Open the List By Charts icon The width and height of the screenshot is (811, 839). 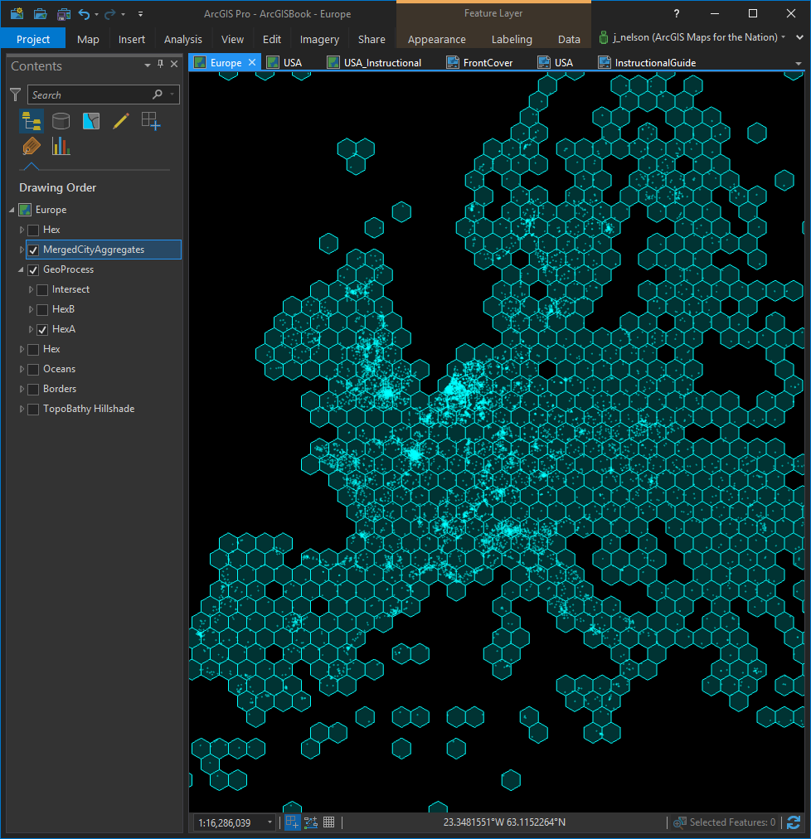61,147
